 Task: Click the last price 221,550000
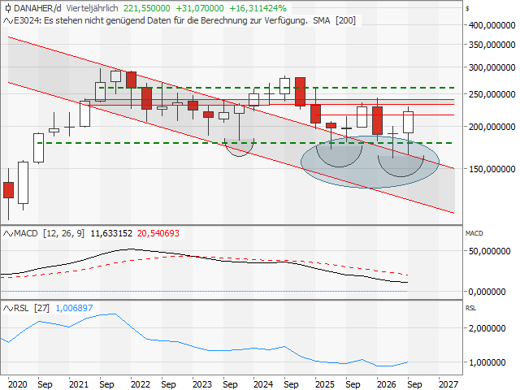tap(146, 8)
